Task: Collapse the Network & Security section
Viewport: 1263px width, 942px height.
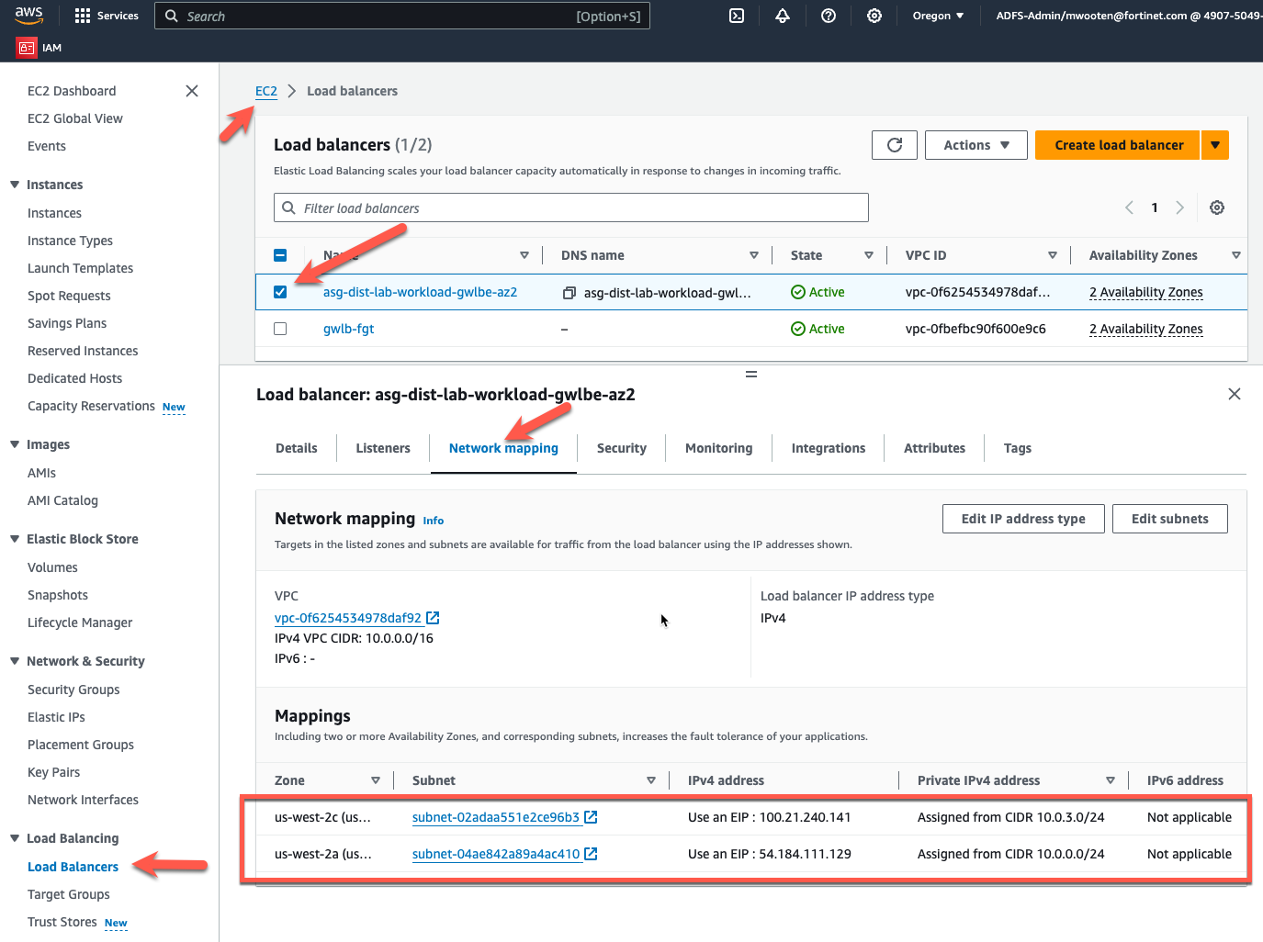Action: pos(15,661)
